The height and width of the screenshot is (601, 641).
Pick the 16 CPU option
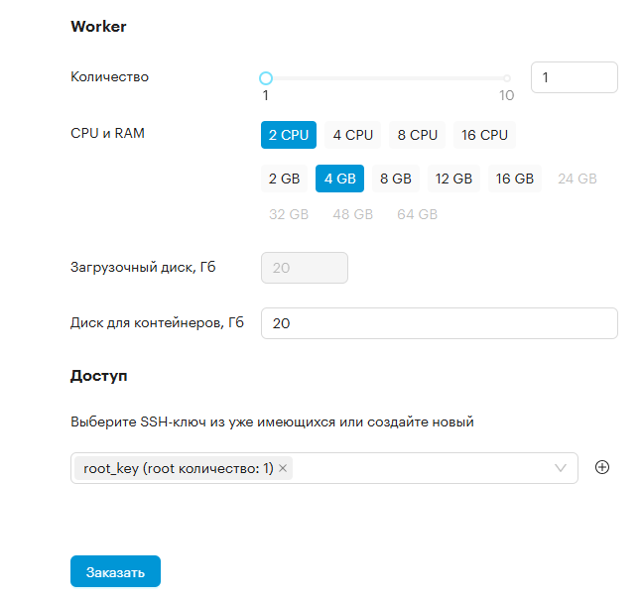click(x=484, y=135)
